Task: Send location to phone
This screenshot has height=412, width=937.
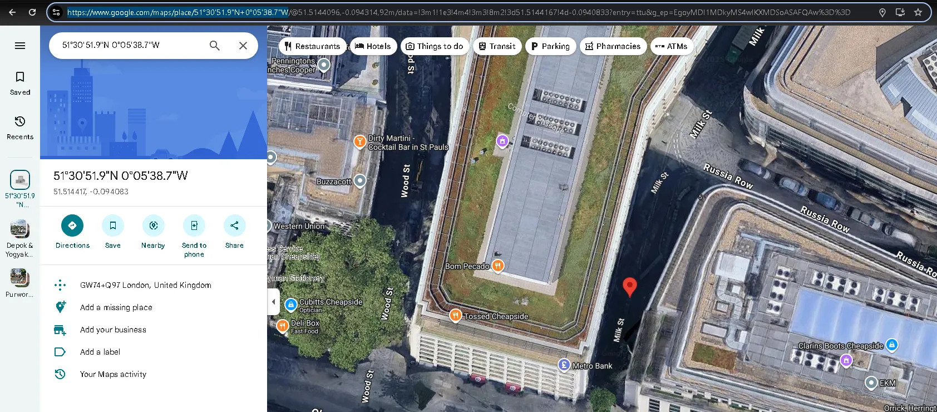Action: pos(194,225)
